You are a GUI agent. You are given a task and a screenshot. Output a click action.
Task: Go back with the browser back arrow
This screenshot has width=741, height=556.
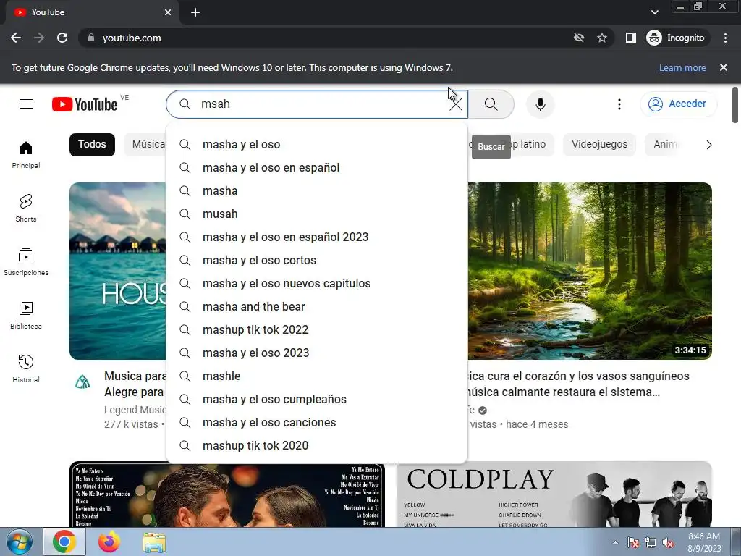coord(16,38)
